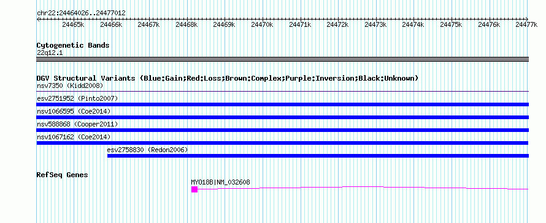Screen dimensions: 546x223
Task: Open the esv2758830 (Redon2006) label
Action: (x=147, y=150)
